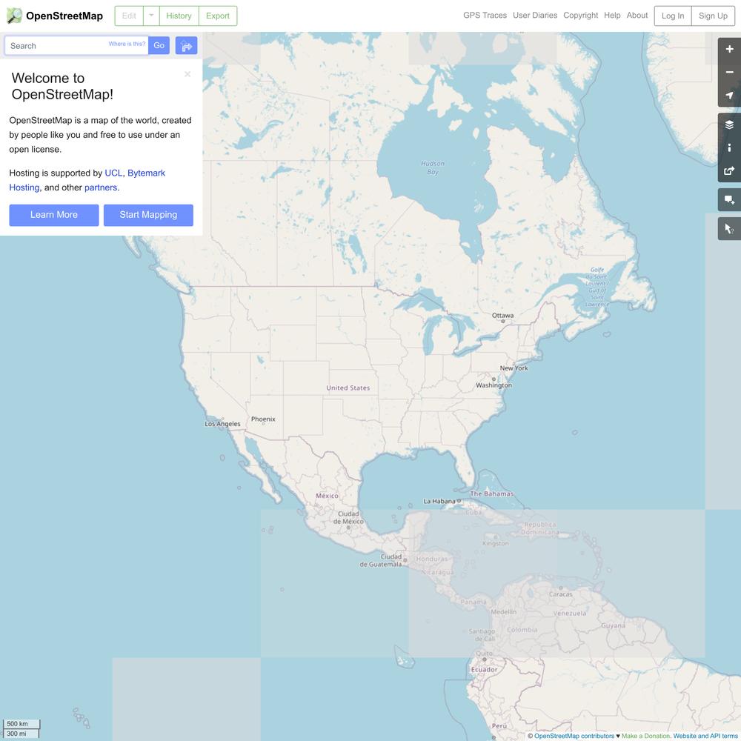Click the Ottawa label on the map

coord(502,315)
